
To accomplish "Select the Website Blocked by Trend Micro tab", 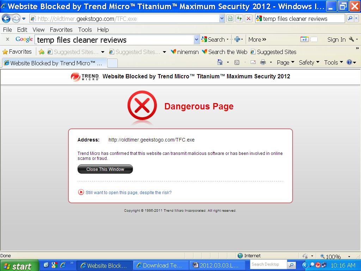I will 55,63.
